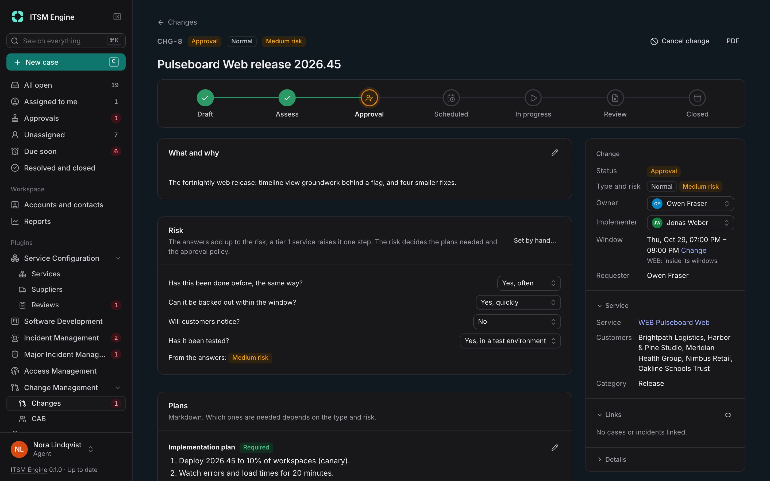Select the Scheduled stage icon
770x481 pixels.
451,98
